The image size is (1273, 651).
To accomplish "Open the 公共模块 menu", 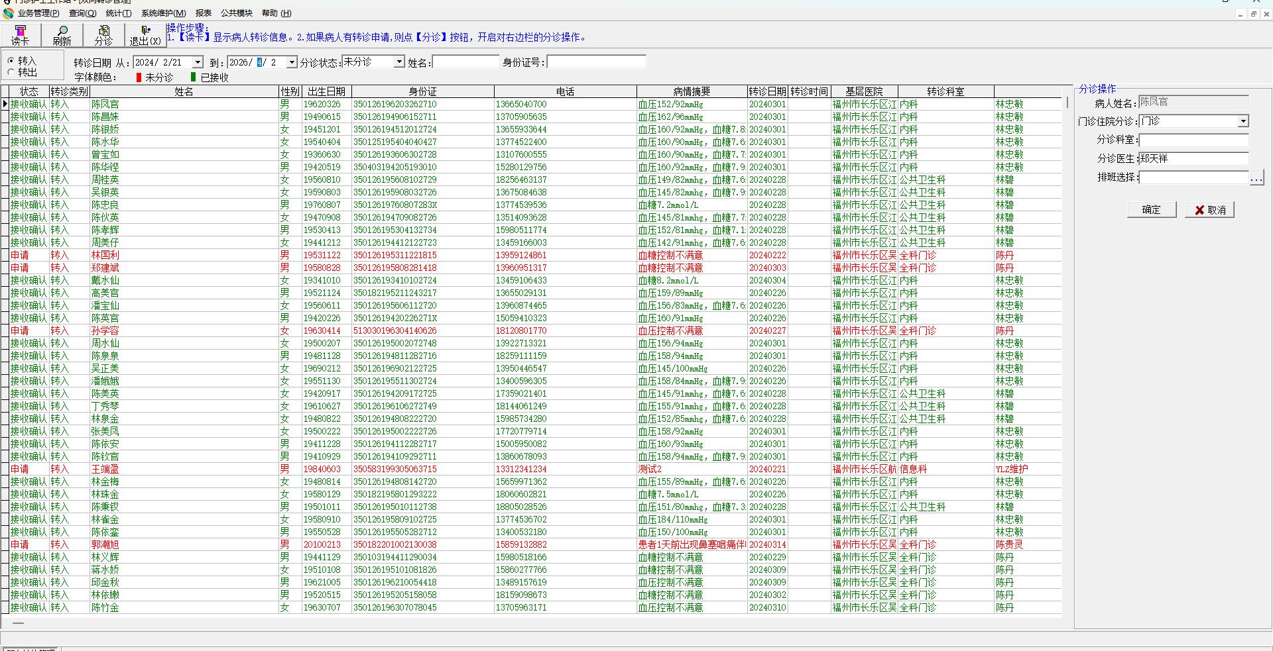I will point(237,13).
